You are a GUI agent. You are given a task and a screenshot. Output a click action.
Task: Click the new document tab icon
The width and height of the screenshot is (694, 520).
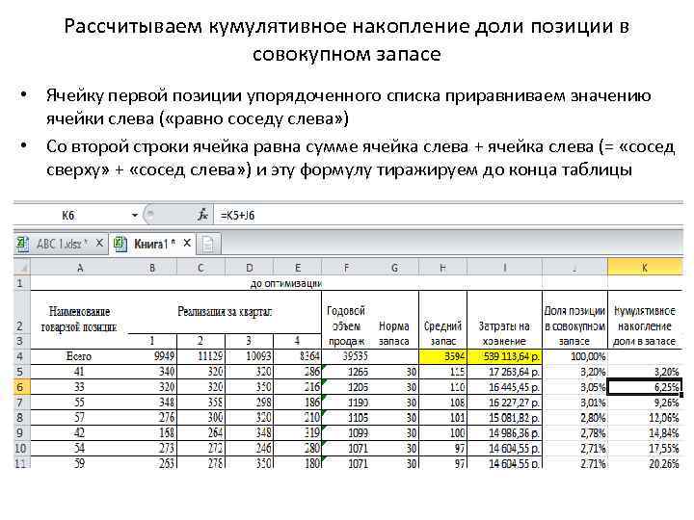[208, 244]
